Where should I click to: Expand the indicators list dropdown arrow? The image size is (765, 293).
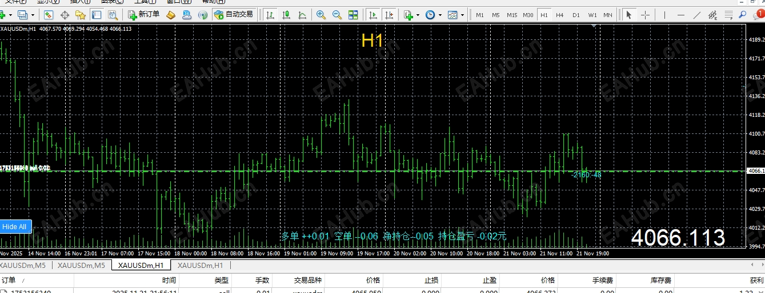coord(418,14)
